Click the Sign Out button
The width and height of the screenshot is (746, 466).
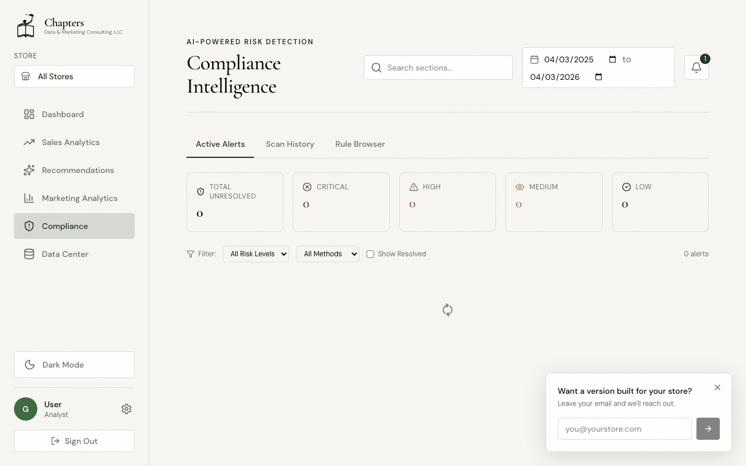74,441
